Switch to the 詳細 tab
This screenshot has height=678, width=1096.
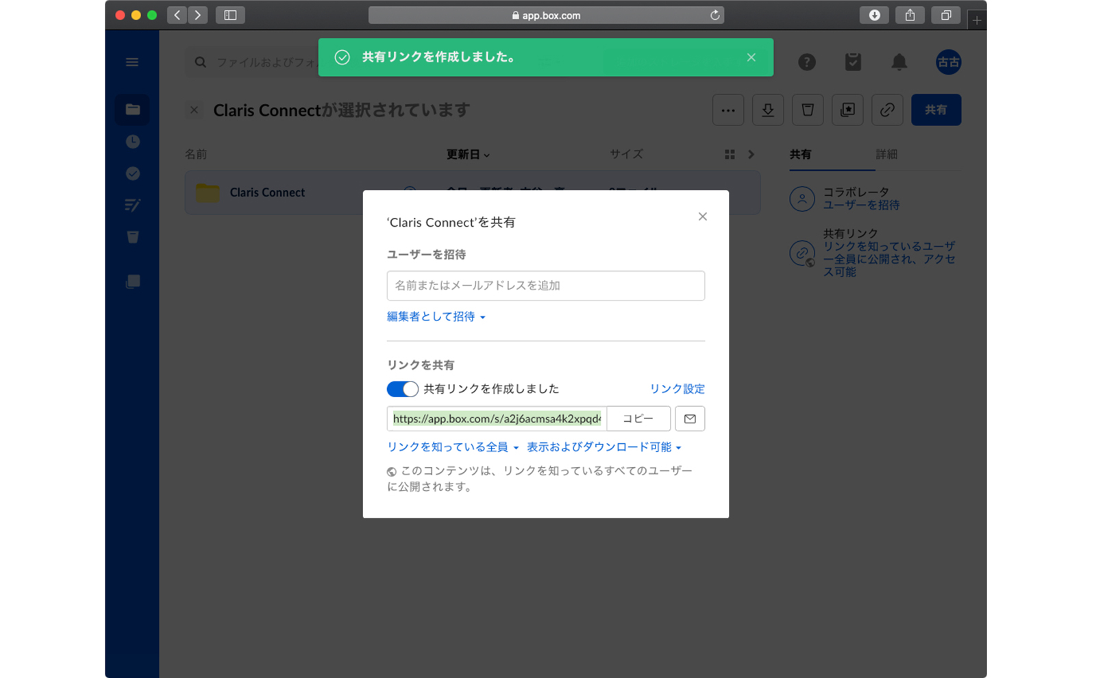tap(887, 155)
